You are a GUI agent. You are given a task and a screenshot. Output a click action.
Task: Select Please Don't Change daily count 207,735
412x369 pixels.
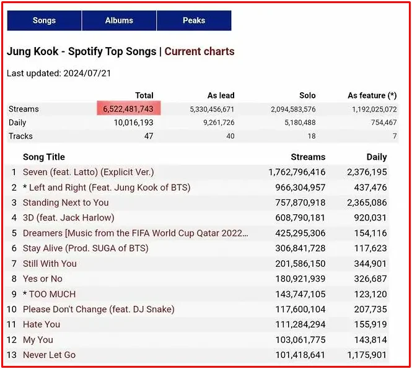(x=370, y=310)
